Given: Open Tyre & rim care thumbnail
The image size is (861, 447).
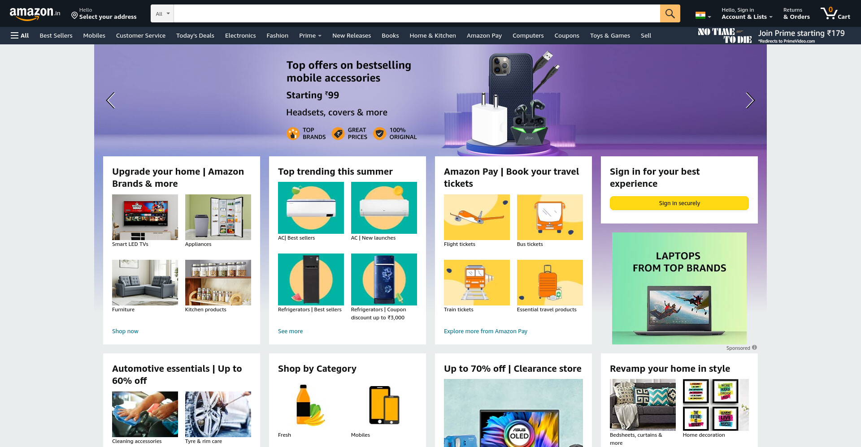Looking at the screenshot, I should tap(218, 414).
